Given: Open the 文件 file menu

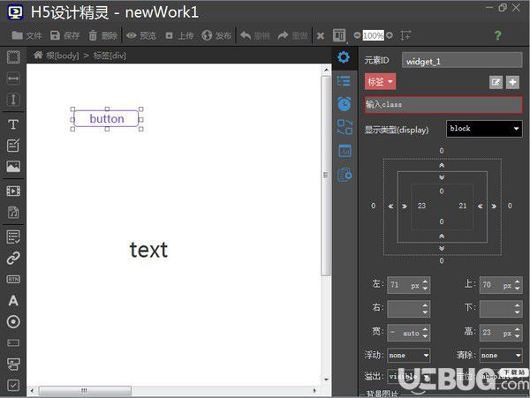Looking at the screenshot, I should click(26, 35).
